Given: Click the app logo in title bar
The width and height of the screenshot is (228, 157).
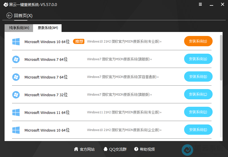Looking at the screenshot, I should (5, 5).
